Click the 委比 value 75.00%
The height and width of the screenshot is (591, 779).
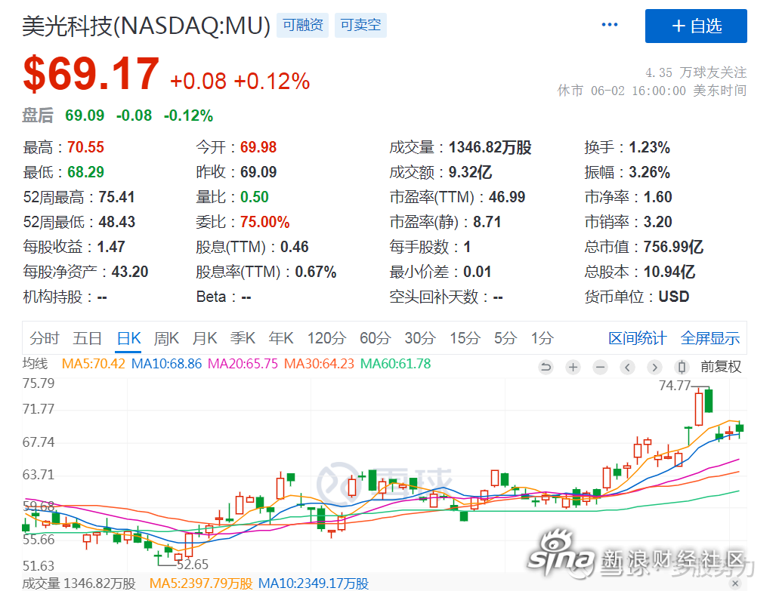tap(264, 222)
